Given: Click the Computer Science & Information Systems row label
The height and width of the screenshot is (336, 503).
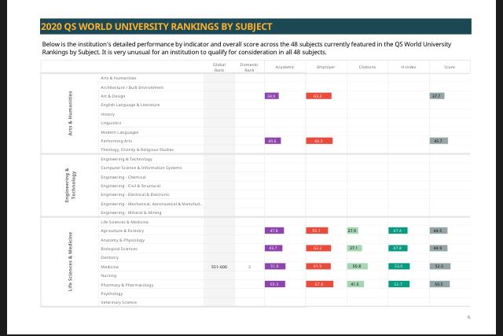Looking at the screenshot, I should 141,168.
